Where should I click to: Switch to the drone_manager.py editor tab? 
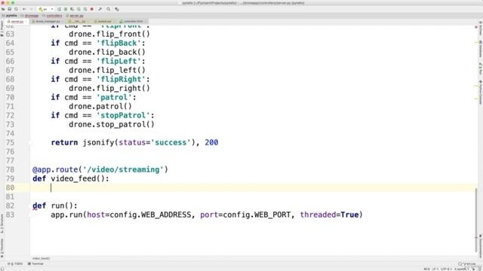[48, 22]
